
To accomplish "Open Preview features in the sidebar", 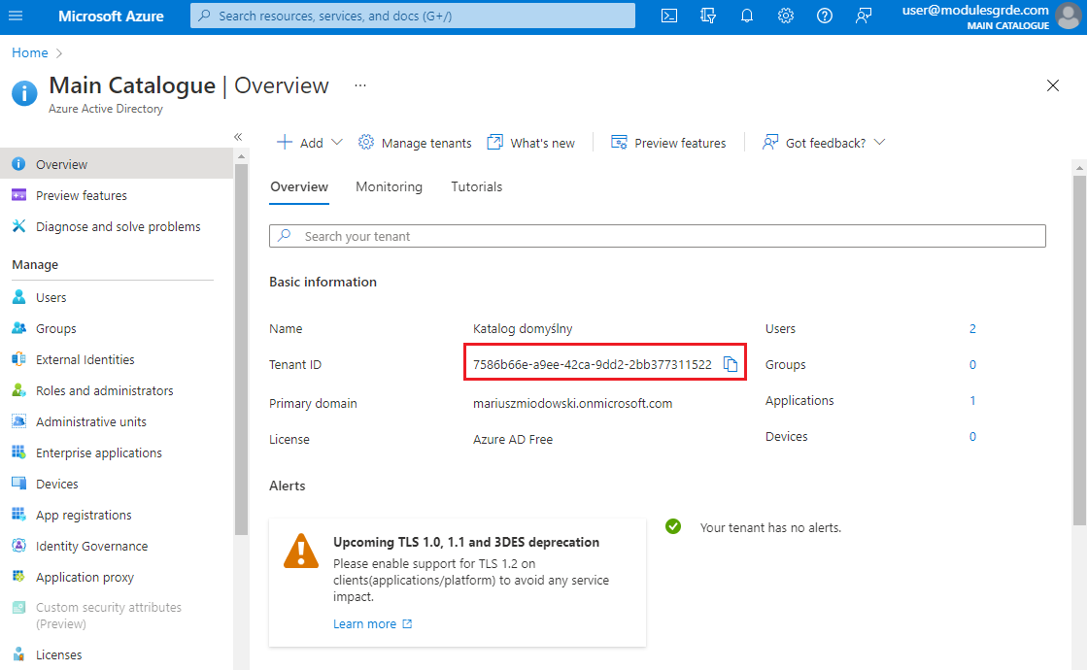I will [117, 195].
